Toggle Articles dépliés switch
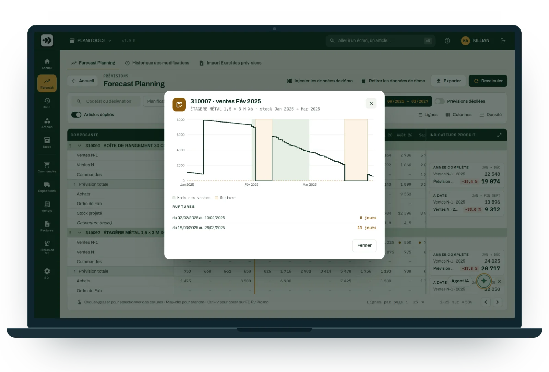 click(76, 115)
